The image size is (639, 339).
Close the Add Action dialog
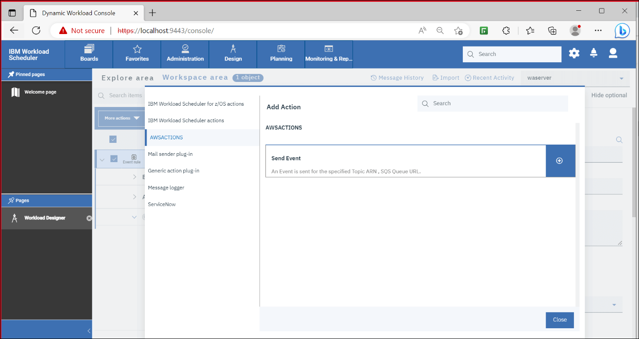pos(560,320)
